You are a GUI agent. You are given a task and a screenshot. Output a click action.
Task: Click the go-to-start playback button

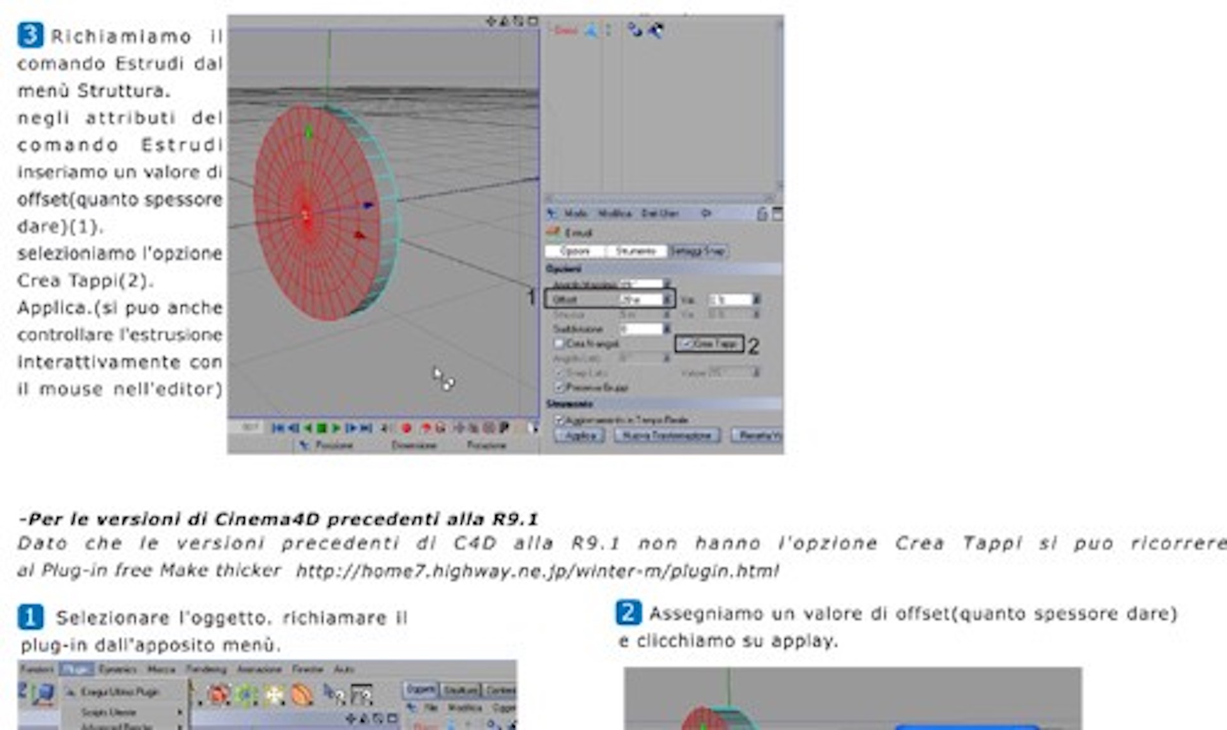[x=279, y=428]
